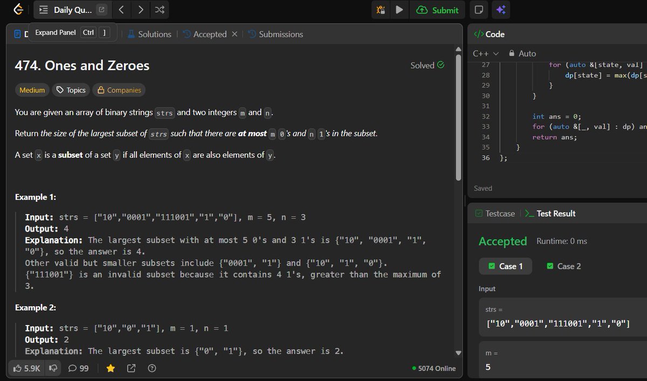Click the AI sparkle assistant icon
This screenshot has width=647, height=381.
coord(500,10)
